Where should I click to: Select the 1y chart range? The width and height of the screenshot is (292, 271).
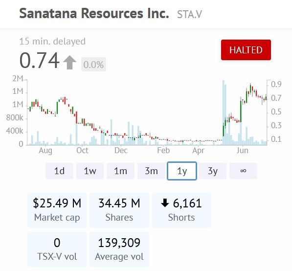182,171
